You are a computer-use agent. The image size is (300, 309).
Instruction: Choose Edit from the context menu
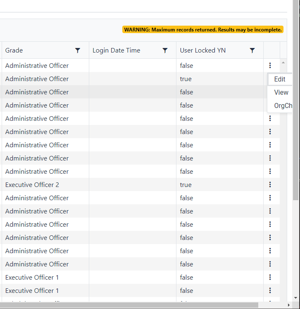tap(280, 79)
